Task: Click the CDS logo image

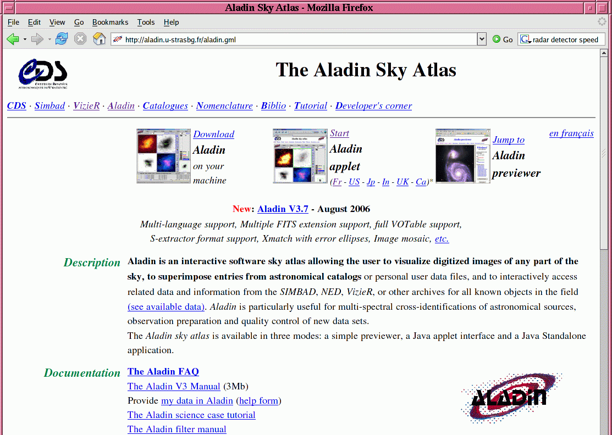Action: click(x=43, y=74)
